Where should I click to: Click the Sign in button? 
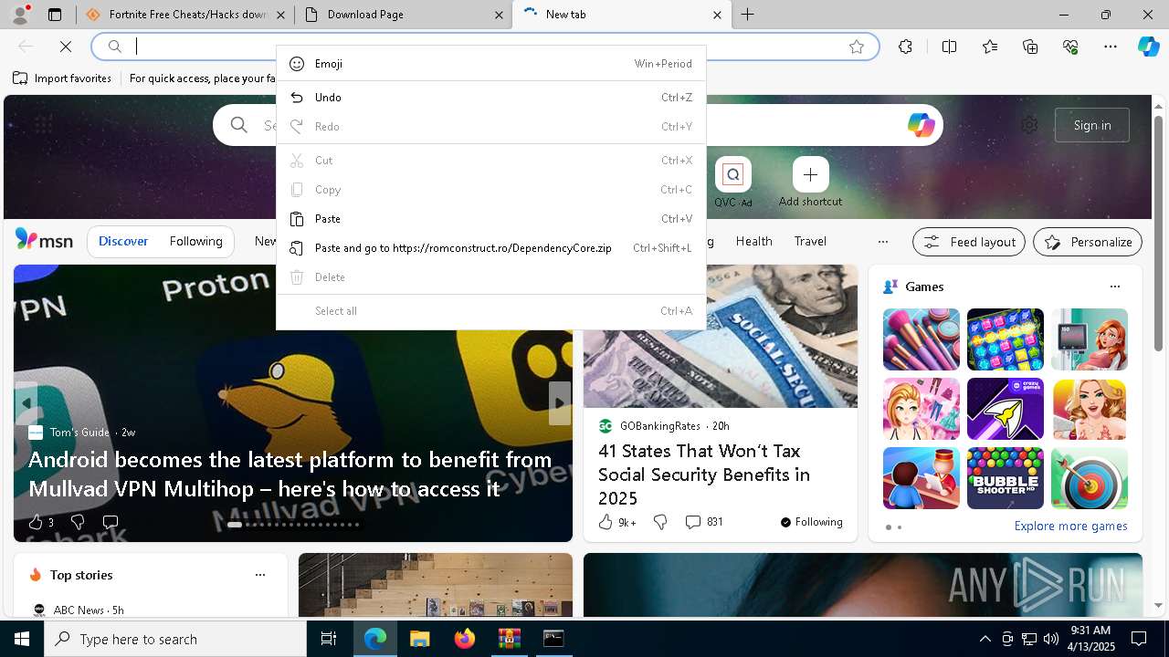pyautogui.click(x=1092, y=125)
